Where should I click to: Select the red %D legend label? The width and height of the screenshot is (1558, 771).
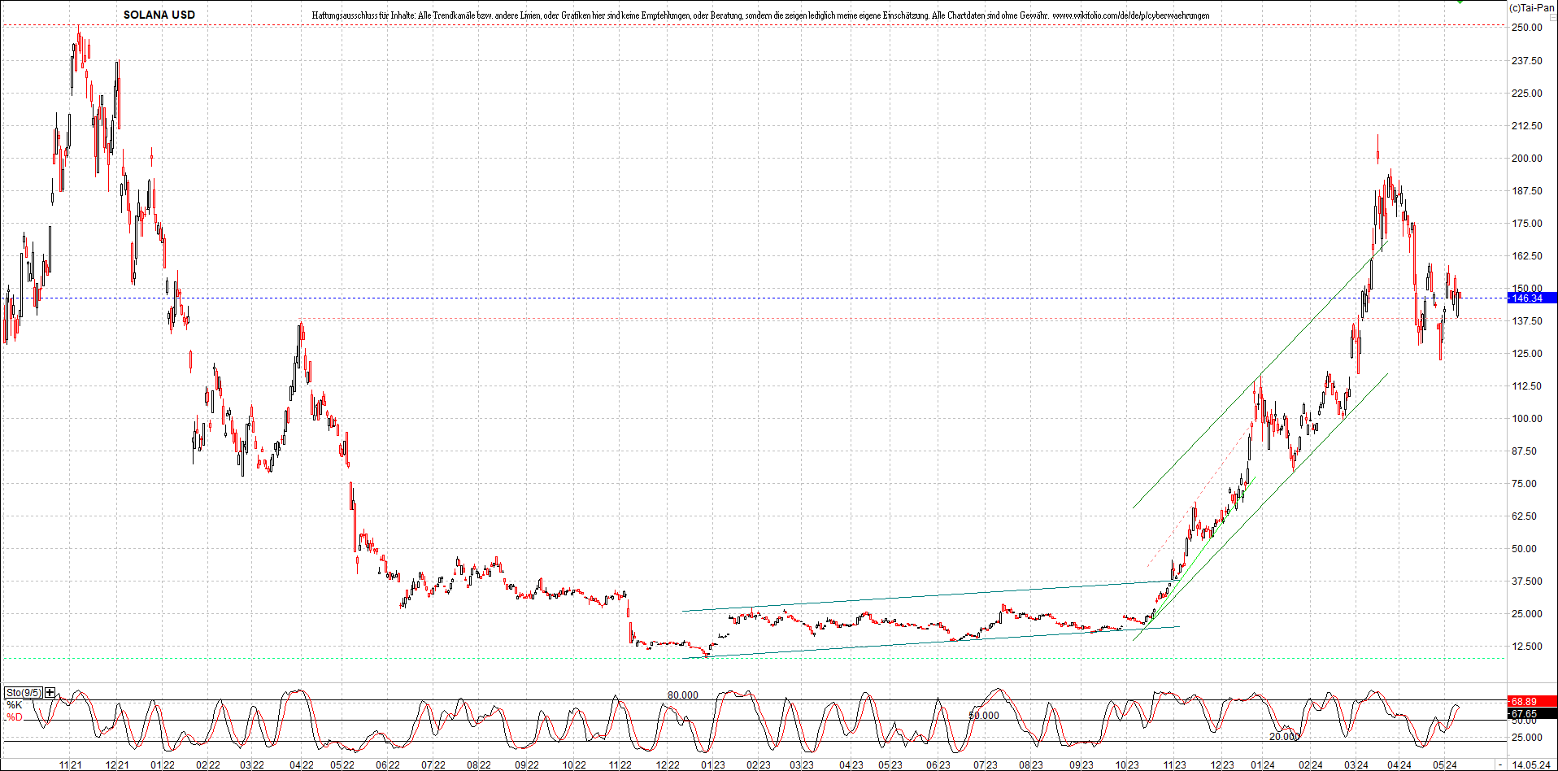pos(15,717)
